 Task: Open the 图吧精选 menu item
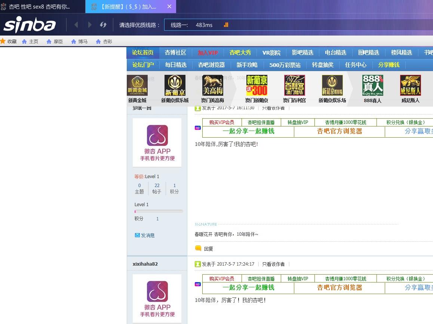369,52
